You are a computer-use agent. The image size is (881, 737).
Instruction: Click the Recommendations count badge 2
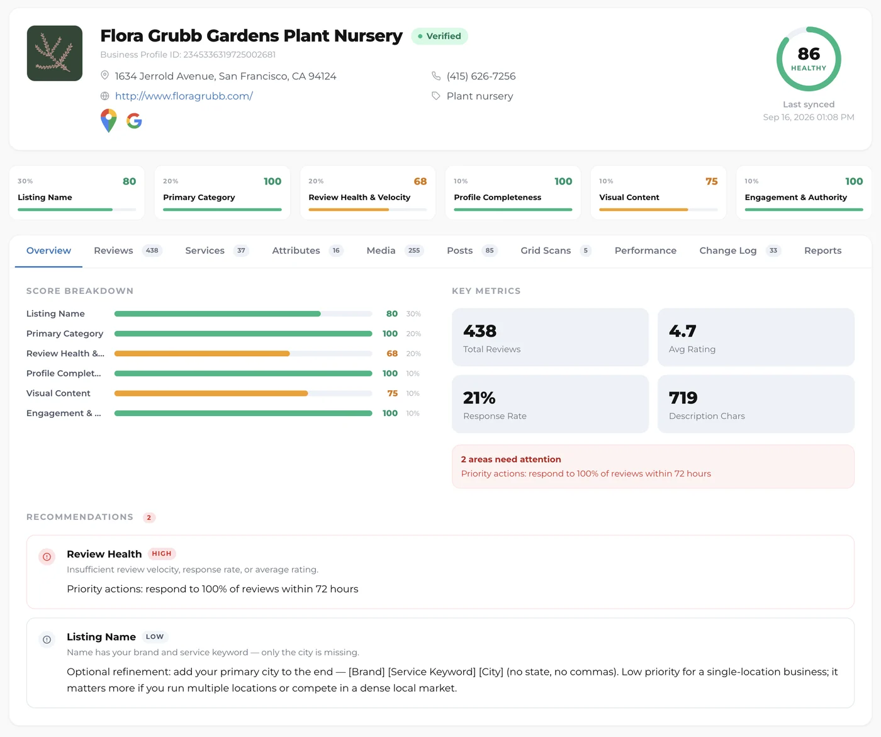click(149, 517)
